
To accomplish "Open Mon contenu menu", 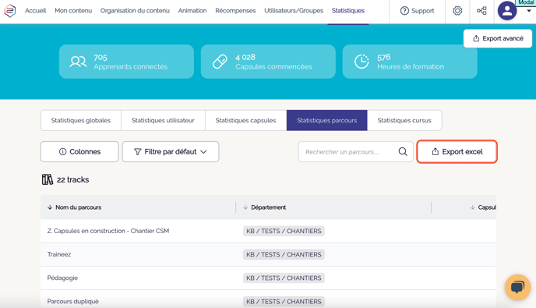I will pyautogui.click(x=73, y=11).
